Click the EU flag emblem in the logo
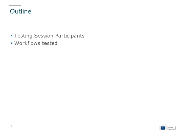 163,128
